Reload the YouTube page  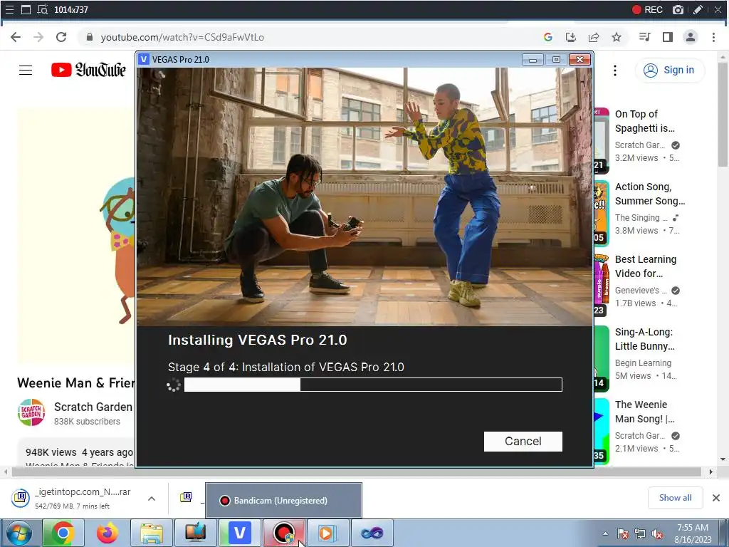[61, 37]
